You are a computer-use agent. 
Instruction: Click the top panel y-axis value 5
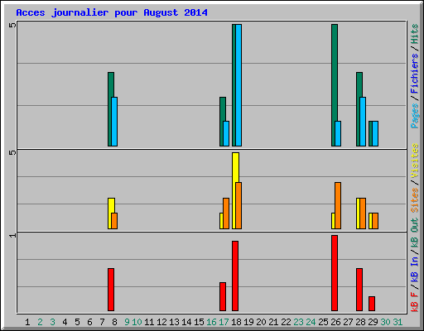12,25
